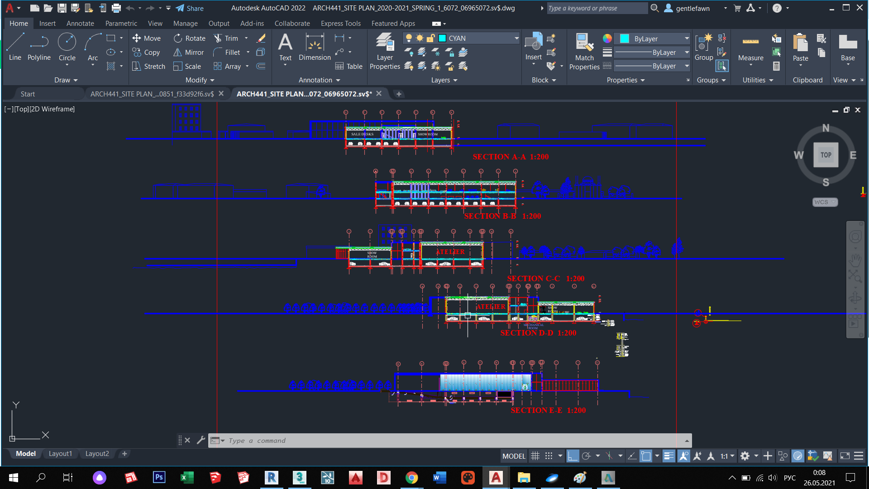The image size is (869, 489).
Task: Click the Share button
Action: 190,8
